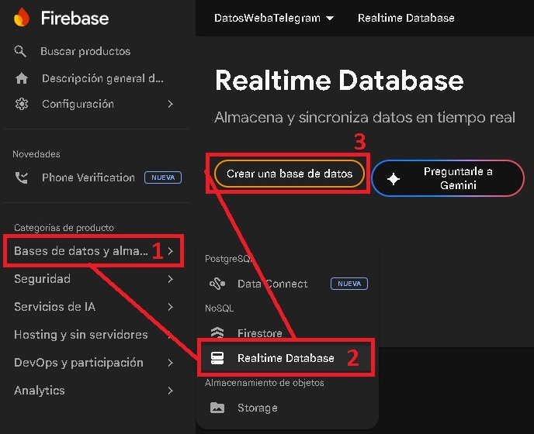Screen dimensions: 534x434
Task: Expand Bases de datos y alma... category
Action: [94, 251]
